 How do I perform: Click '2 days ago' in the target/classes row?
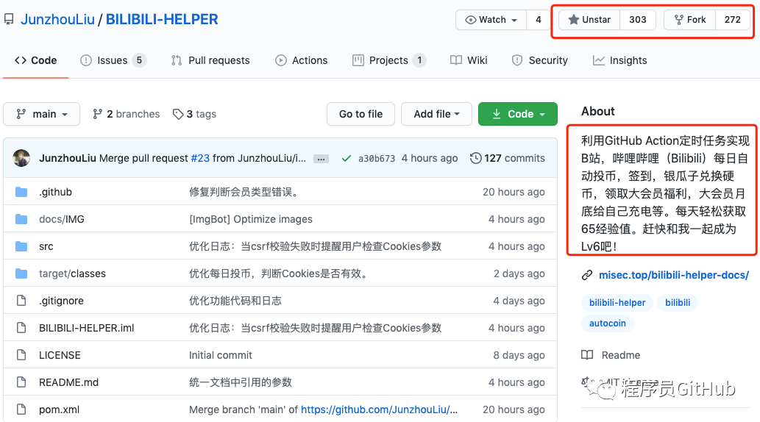point(519,273)
